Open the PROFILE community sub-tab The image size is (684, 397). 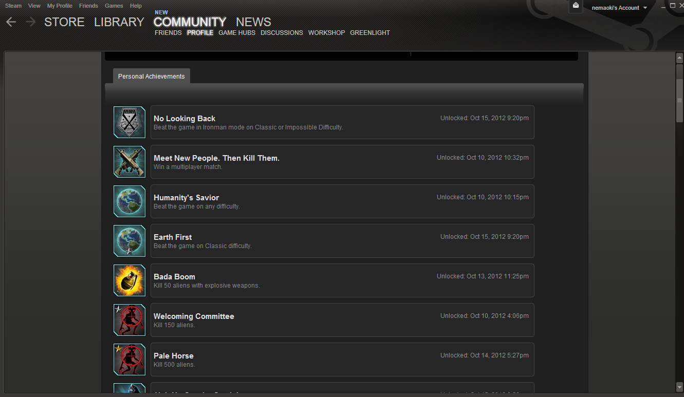coord(200,33)
